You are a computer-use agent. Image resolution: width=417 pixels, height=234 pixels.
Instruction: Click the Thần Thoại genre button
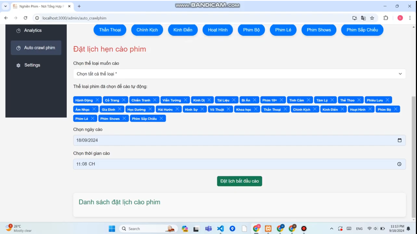[x=110, y=30]
